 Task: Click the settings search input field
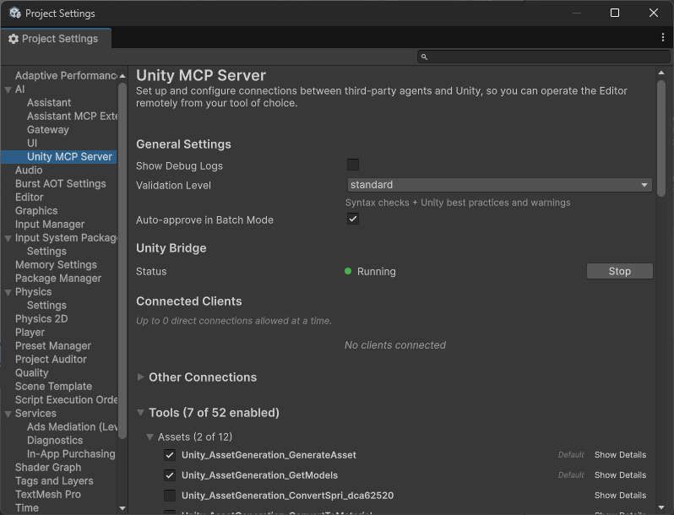tap(544, 57)
